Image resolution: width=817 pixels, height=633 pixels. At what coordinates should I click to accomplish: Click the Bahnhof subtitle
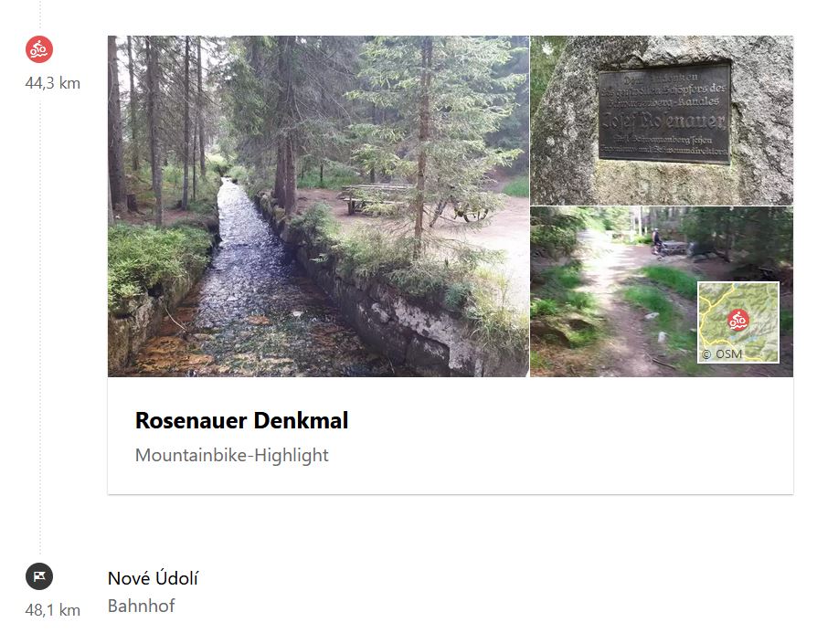(142, 606)
